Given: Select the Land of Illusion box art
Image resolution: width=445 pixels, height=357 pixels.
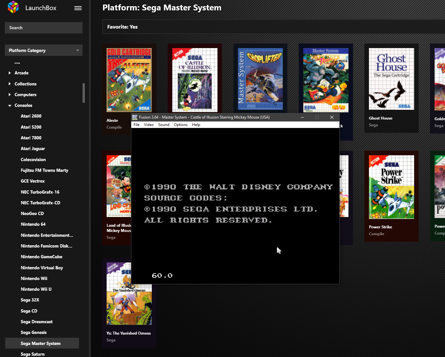Looking at the screenshot, I should coord(119,186).
